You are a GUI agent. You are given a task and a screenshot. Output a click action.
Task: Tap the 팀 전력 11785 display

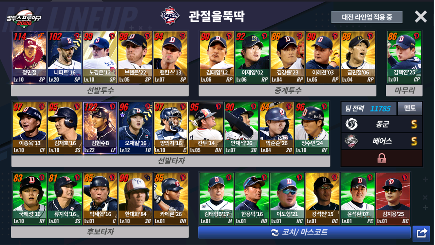pos(369,108)
